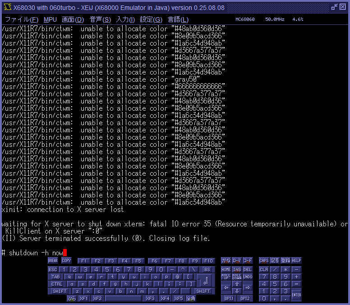
Task: Click the space bar on virtual keyboard
Action: pyautogui.click(x=123, y=299)
